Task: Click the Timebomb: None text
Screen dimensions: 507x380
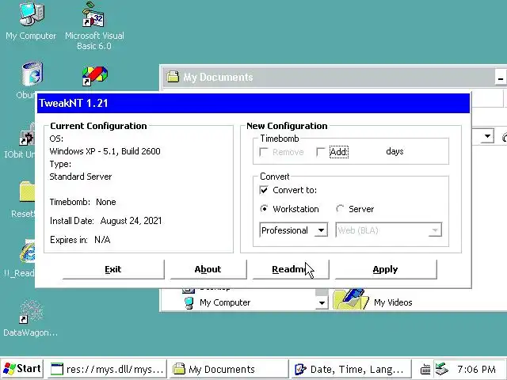Action: coord(82,202)
